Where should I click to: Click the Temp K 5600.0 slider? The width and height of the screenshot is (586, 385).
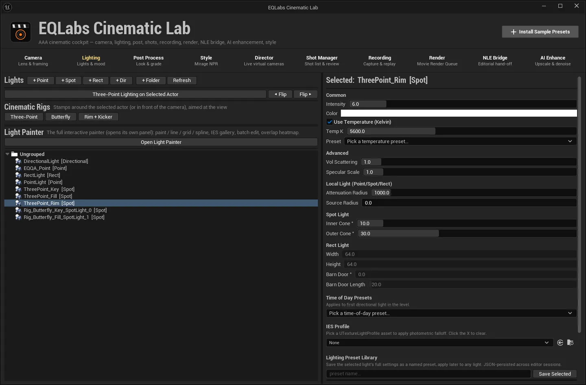click(x=462, y=131)
